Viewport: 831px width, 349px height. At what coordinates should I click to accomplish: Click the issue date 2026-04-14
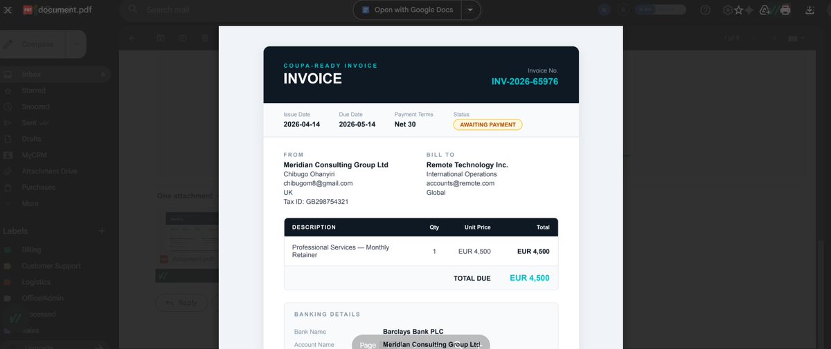click(302, 124)
